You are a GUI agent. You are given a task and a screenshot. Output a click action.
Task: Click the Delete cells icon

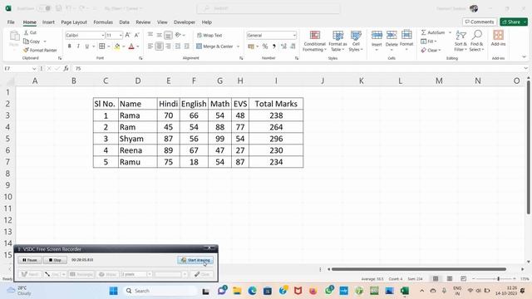pos(392,35)
